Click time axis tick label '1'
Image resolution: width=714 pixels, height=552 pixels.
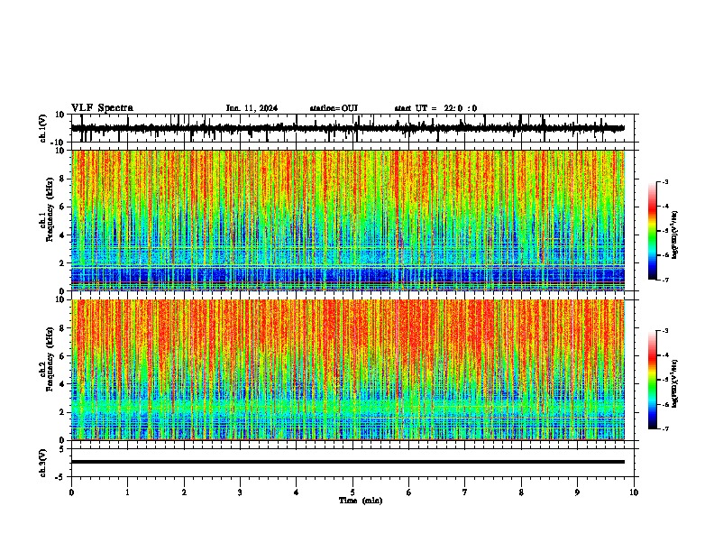pyautogui.click(x=127, y=492)
